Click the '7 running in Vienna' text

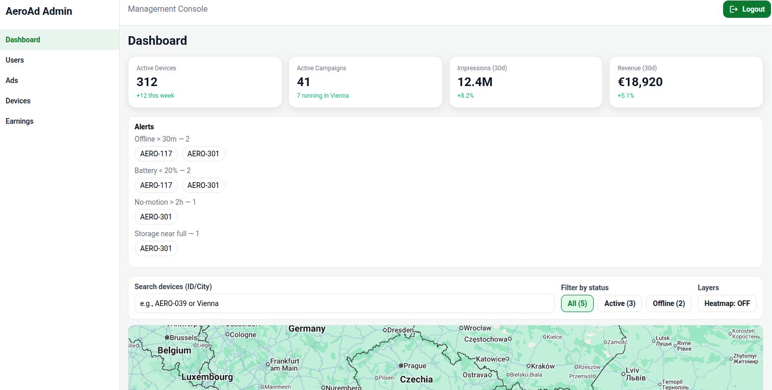323,96
